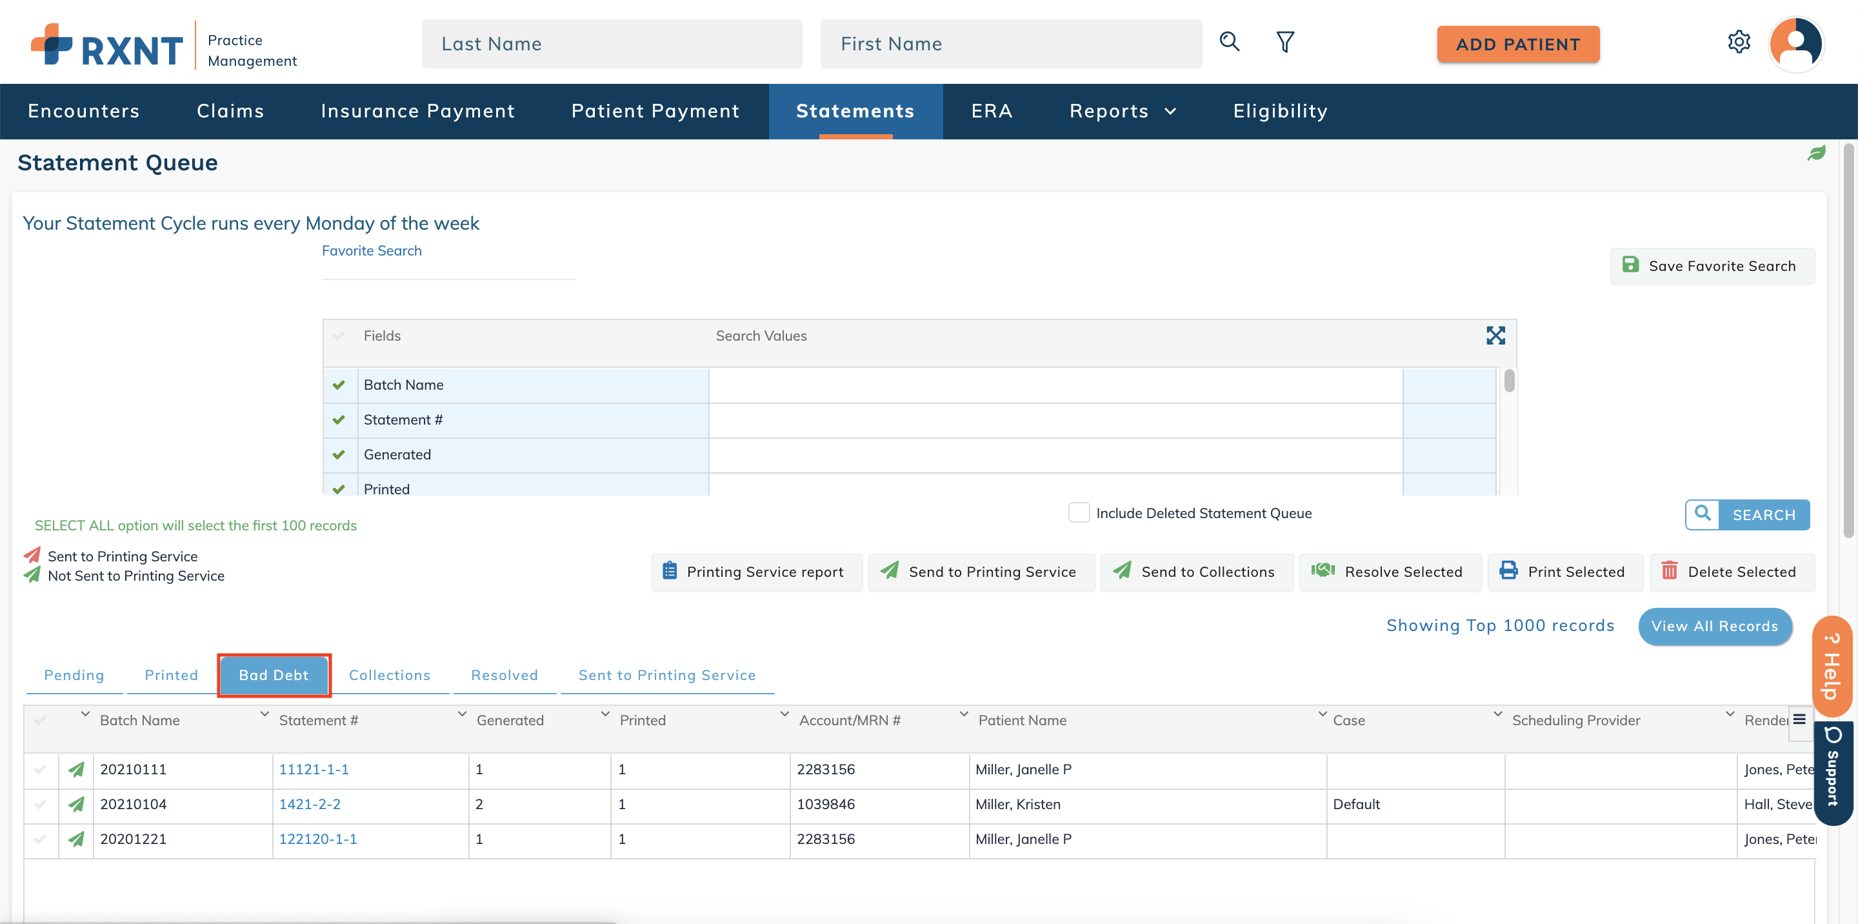
Task: Click the patient search magnifier icon
Action: (1229, 42)
